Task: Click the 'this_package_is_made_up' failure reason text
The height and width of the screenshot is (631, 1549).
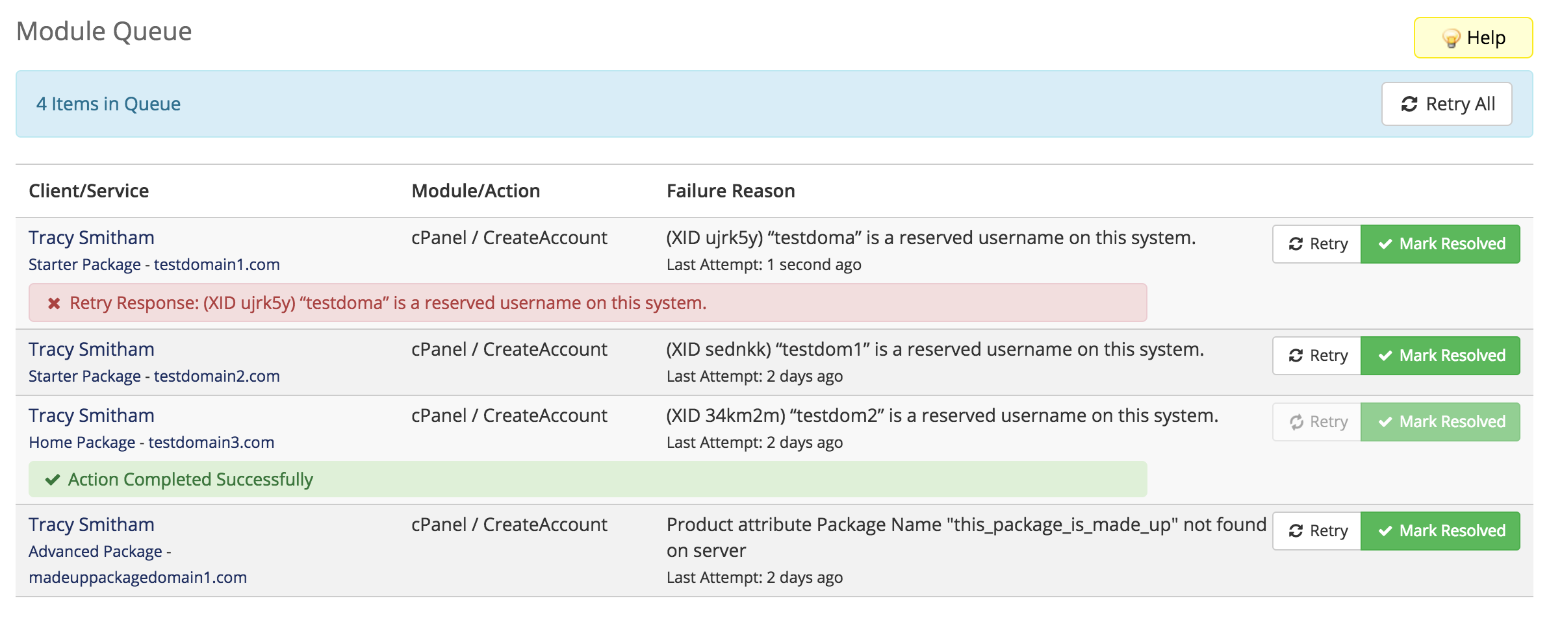Action: pyautogui.click(x=967, y=538)
